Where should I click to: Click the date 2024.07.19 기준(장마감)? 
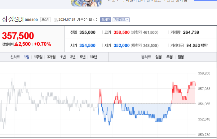click(x=78, y=19)
